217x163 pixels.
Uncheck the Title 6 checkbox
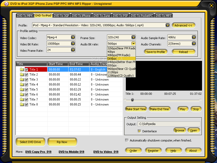[27, 94]
